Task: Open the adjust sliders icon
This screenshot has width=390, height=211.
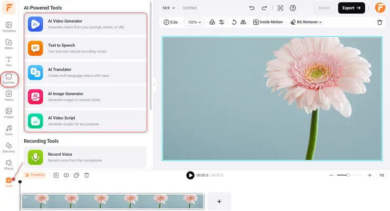Action: coord(221,22)
